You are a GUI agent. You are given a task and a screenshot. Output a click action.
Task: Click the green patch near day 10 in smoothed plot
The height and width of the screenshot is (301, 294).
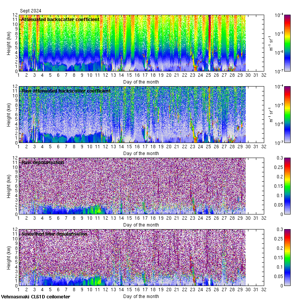point(90,281)
